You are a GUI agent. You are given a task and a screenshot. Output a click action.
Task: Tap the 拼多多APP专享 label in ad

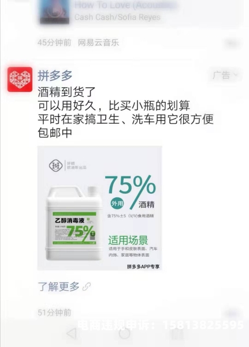(x=143, y=267)
